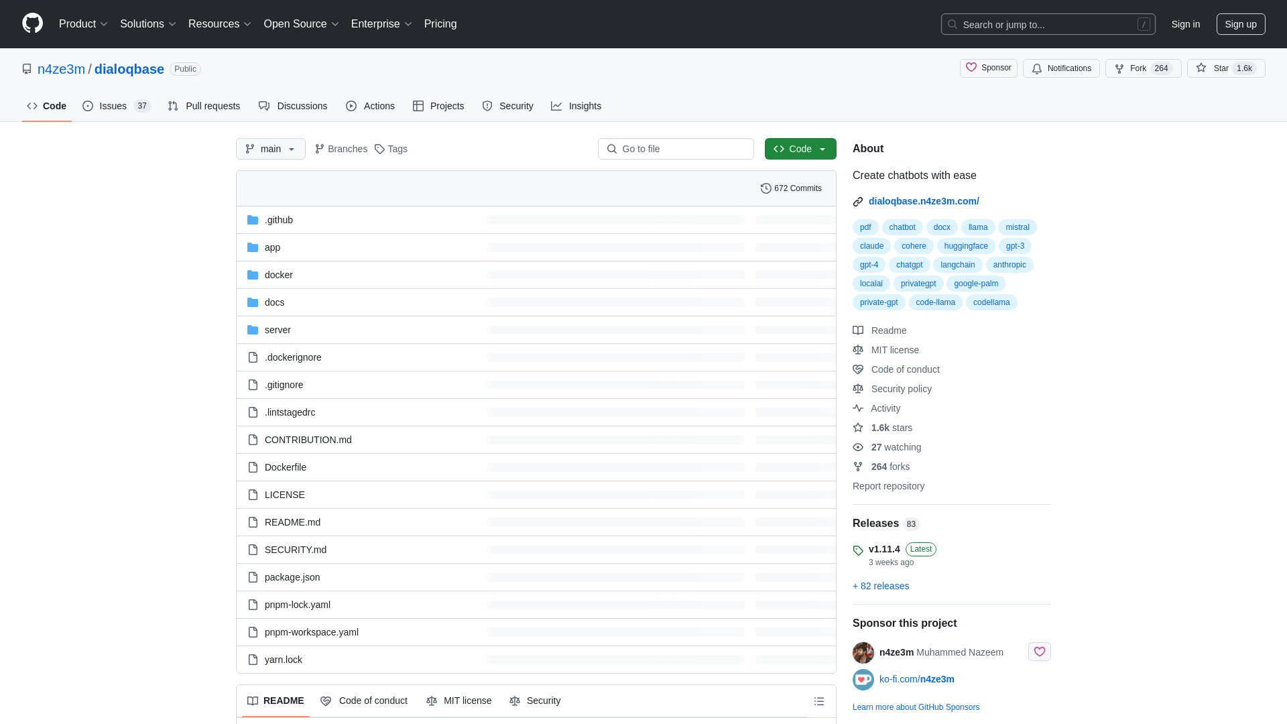
Task: Click n4ze3m's profile avatar in Sponsor section
Action: 863,652
